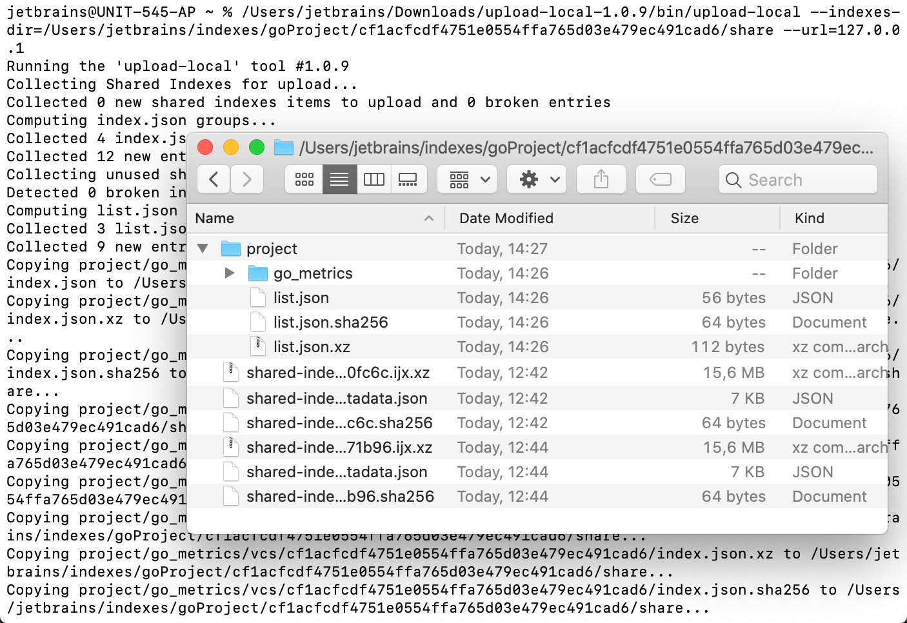Open the Action gear dropdown menu
The height and width of the screenshot is (623, 907).
point(536,179)
